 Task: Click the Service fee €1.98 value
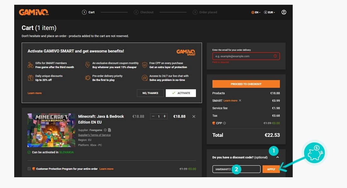click(276, 108)
